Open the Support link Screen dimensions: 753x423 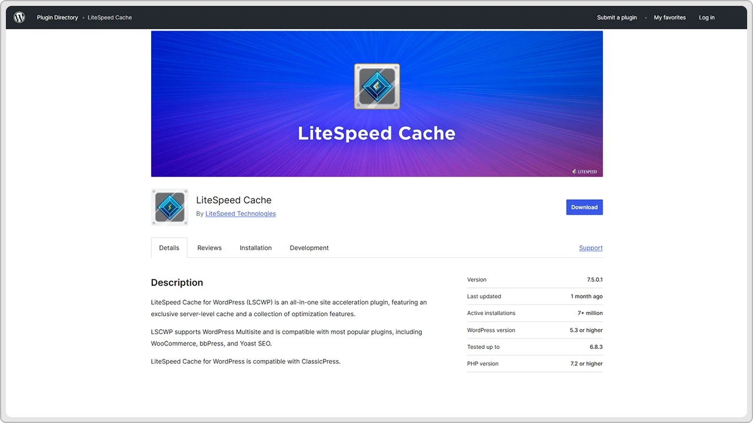pyautogui.click(x=591, y=247)
